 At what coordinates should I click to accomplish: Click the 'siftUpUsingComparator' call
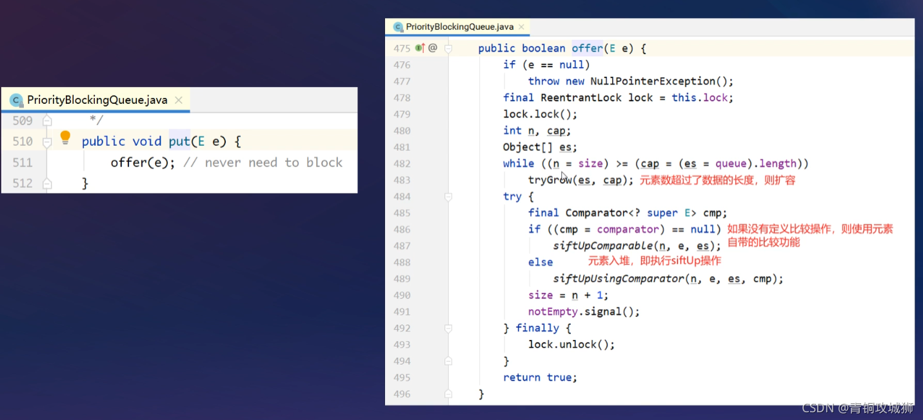point(619,279)
